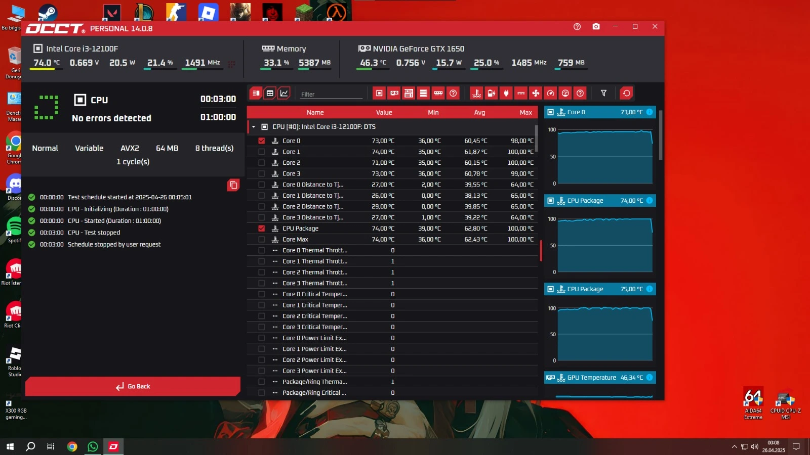Check Package/Ring Thermal row checkbox

coord(262,382)
